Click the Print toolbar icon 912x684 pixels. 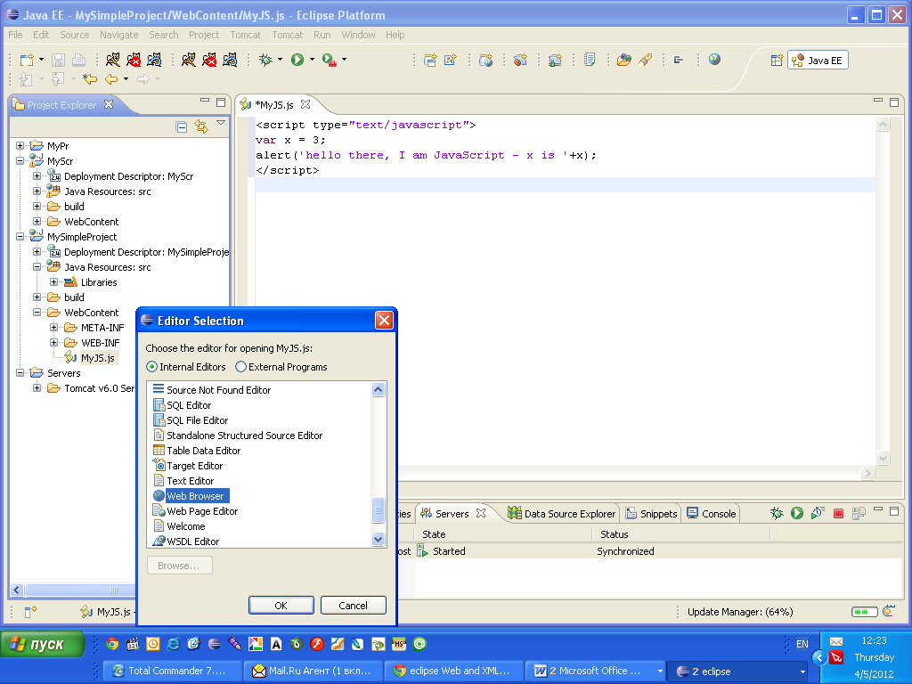tap(78, 60)
